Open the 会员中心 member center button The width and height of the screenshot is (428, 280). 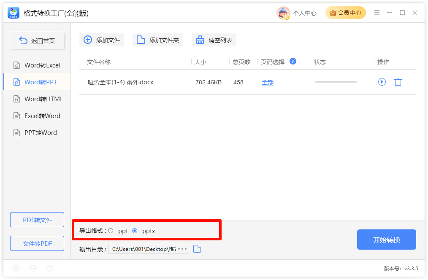[345, 13]
